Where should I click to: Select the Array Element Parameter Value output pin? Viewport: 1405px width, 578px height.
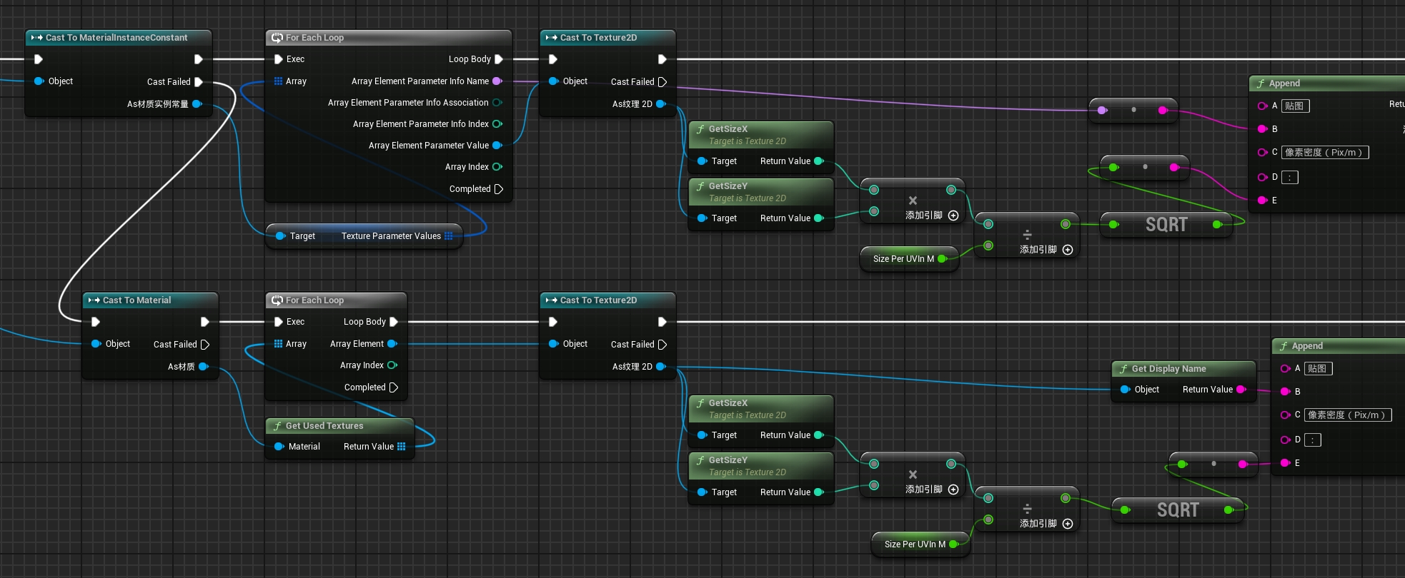[497, 146]
